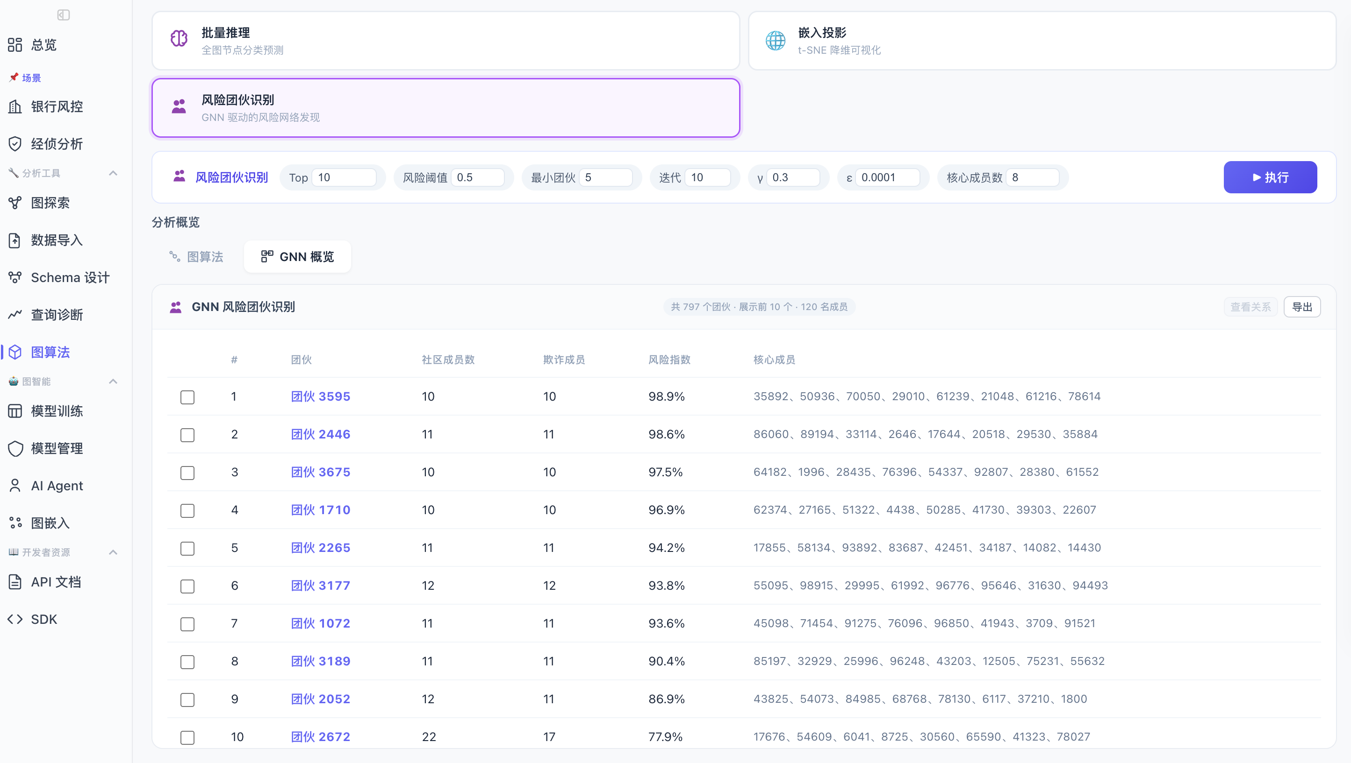Click the Top value input field
Screen dimensions: 1351x763
[344, 177]
